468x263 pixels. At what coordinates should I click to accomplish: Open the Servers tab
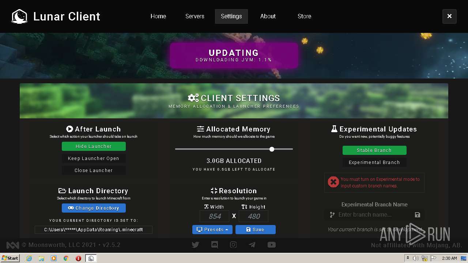(x=195, y=16)
